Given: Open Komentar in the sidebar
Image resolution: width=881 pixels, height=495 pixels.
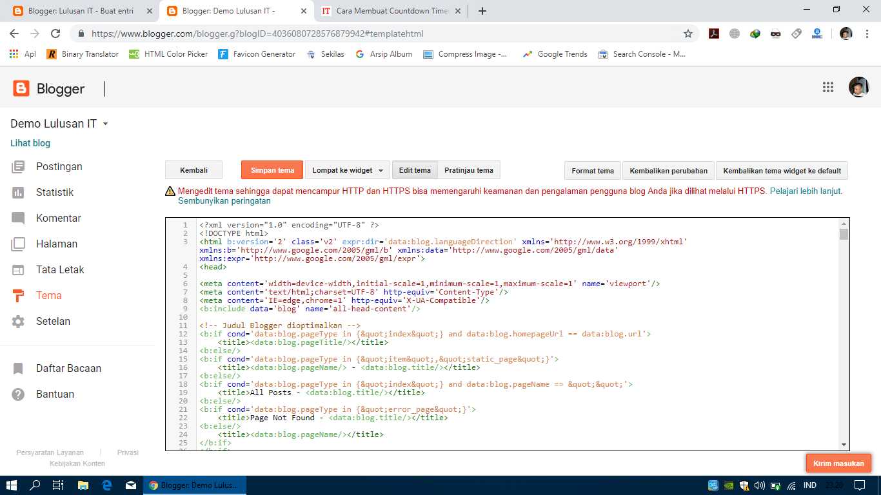Looking at the screenshot, I should pos(59,218).
